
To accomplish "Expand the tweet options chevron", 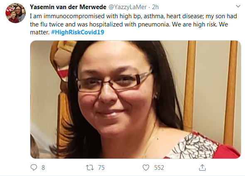I will [x=238, y=6].
